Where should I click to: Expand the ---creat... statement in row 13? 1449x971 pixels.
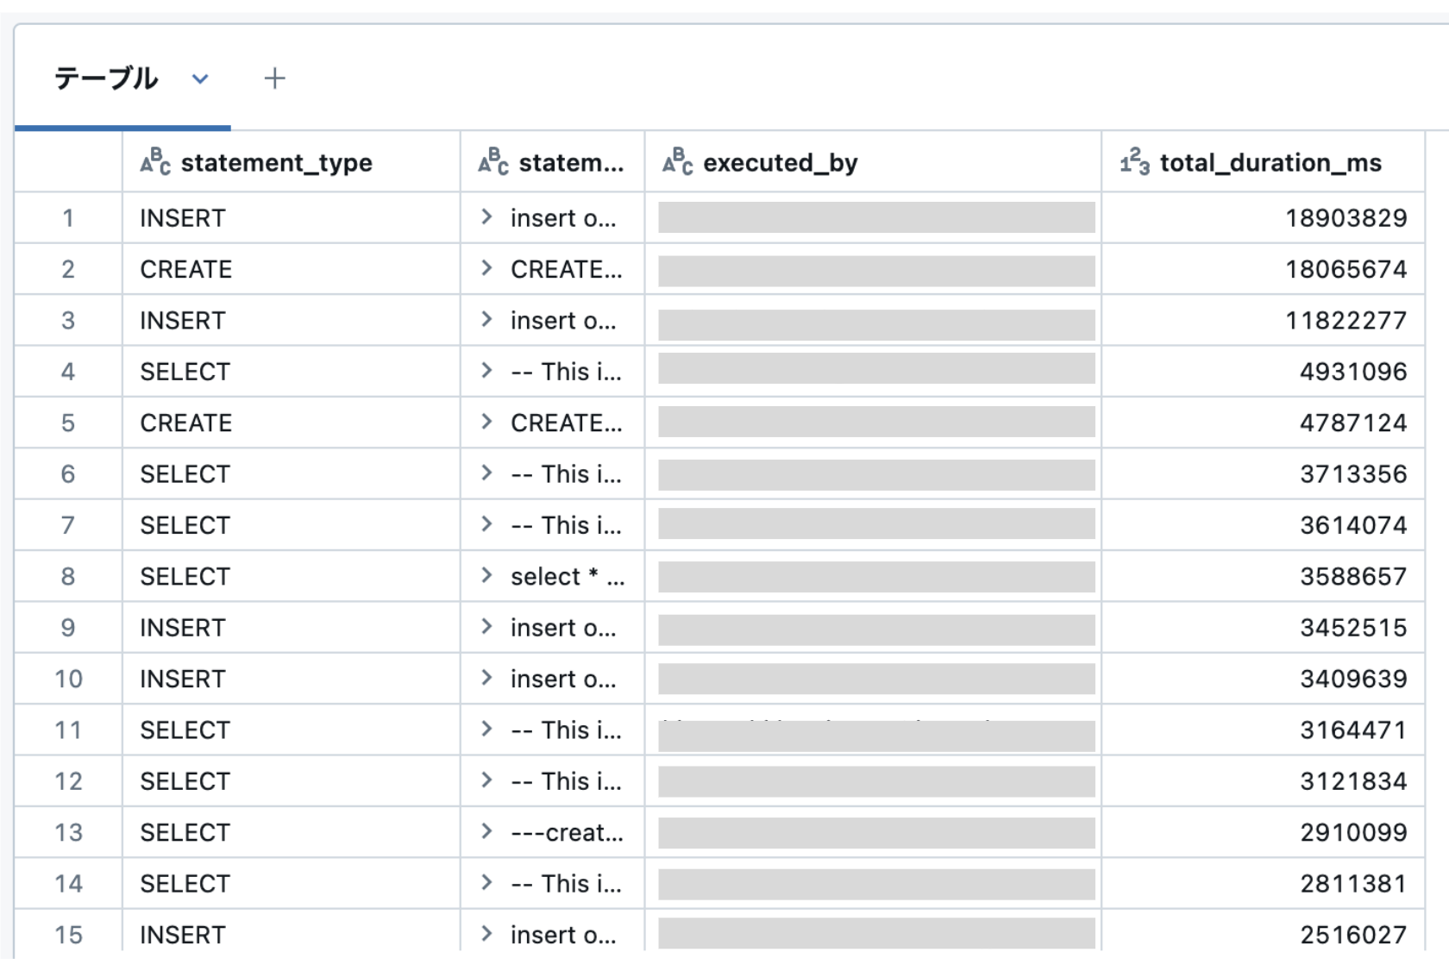pos(486,831)
